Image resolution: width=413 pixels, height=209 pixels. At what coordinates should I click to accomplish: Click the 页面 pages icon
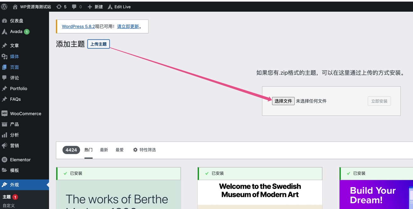coord(4,67)
